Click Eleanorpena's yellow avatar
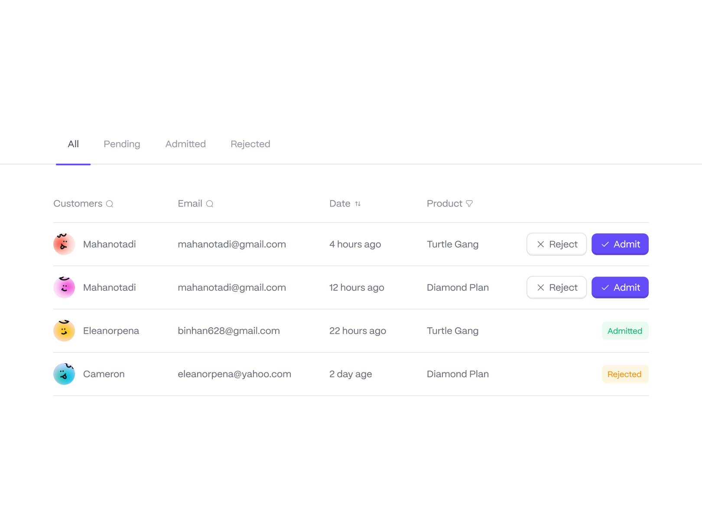The height and width of the screenshot is (526, 702). (x=64, y=330)
